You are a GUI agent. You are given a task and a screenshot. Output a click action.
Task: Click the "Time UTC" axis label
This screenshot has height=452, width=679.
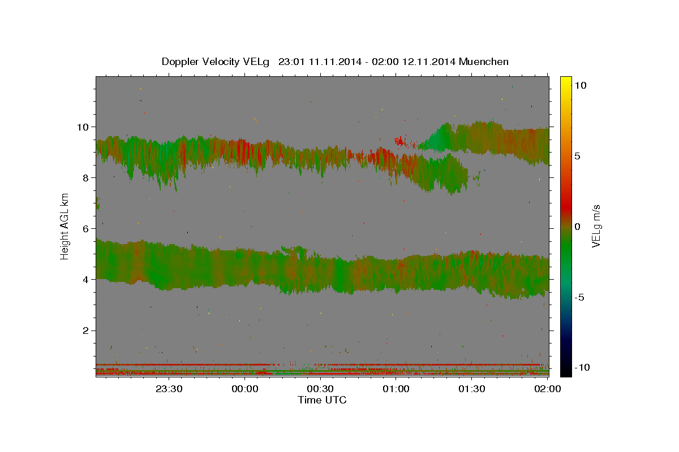point(322,400)
